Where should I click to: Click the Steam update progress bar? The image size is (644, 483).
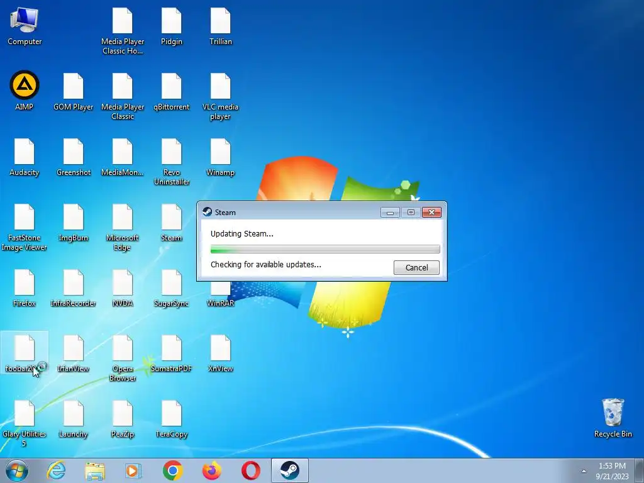point(325,249)
